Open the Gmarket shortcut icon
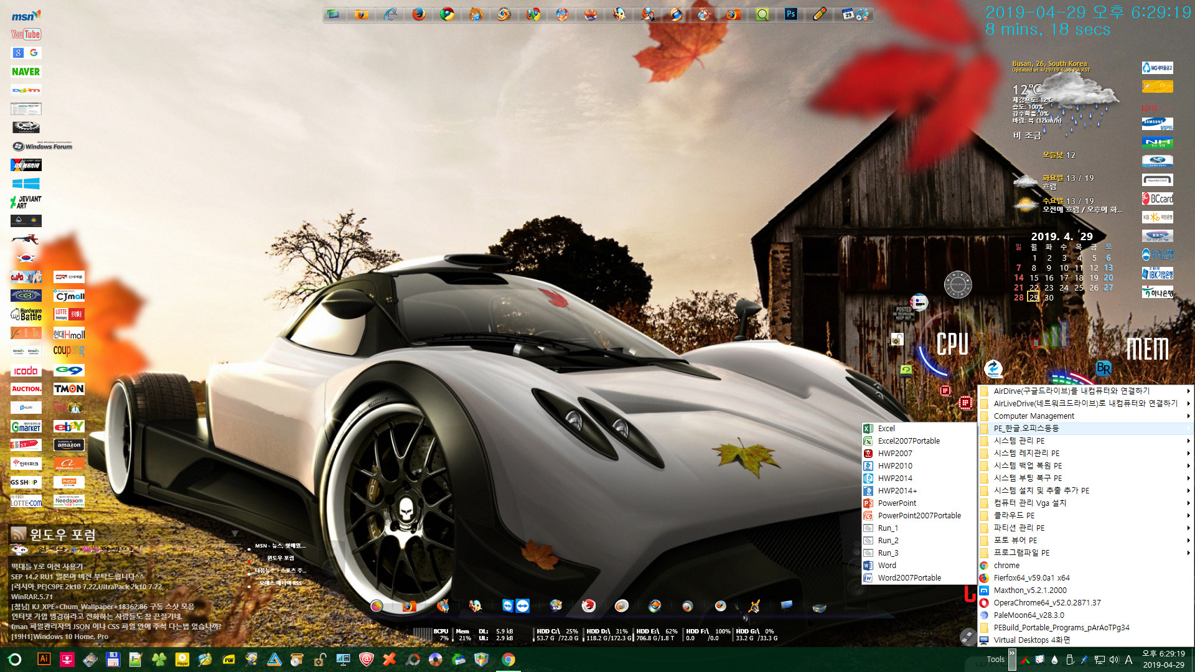Screen dimensions: 1195x672 26,426
